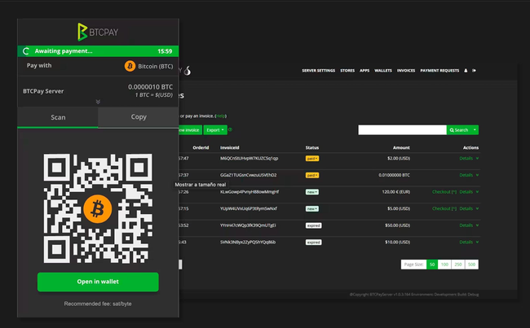Click the Recommended fee text
The image size is (530, 328).
click(98, 304)
